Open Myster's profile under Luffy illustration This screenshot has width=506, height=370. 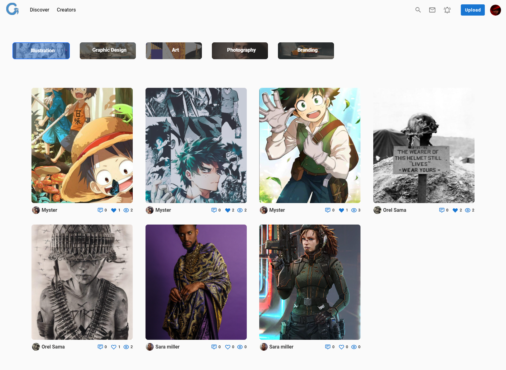coord(49,210)
